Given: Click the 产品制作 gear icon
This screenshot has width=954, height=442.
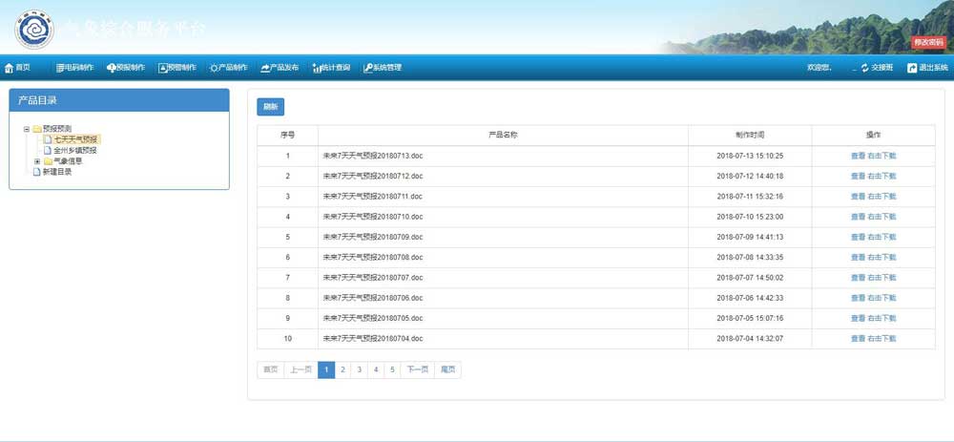Looking at the screenshot, I should coord(214,68).
